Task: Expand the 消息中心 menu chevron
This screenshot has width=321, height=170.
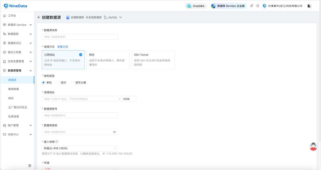Action: [31, 135]
